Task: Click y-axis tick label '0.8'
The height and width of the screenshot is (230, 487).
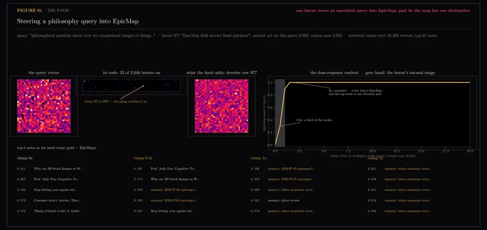Action: pos(270,95)
